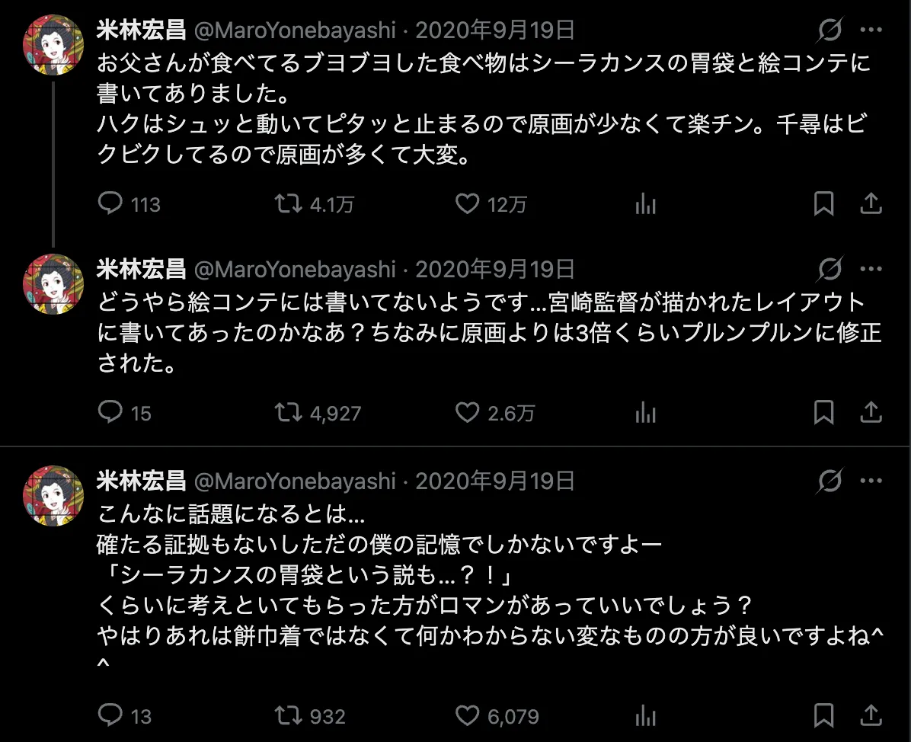Like the first tweet with 12万 likes

click(x=466, y=203)
